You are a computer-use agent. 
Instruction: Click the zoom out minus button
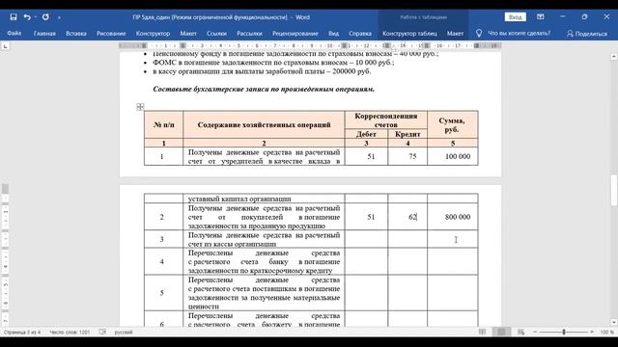coord(535,332)
